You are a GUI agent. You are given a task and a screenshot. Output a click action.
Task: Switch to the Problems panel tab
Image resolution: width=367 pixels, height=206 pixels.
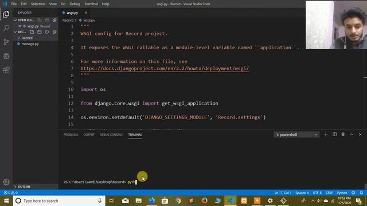click(71, 135)
